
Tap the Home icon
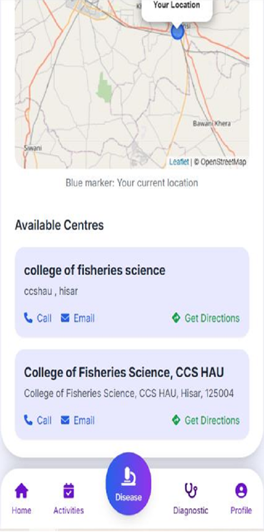click(x=21, y=491)
